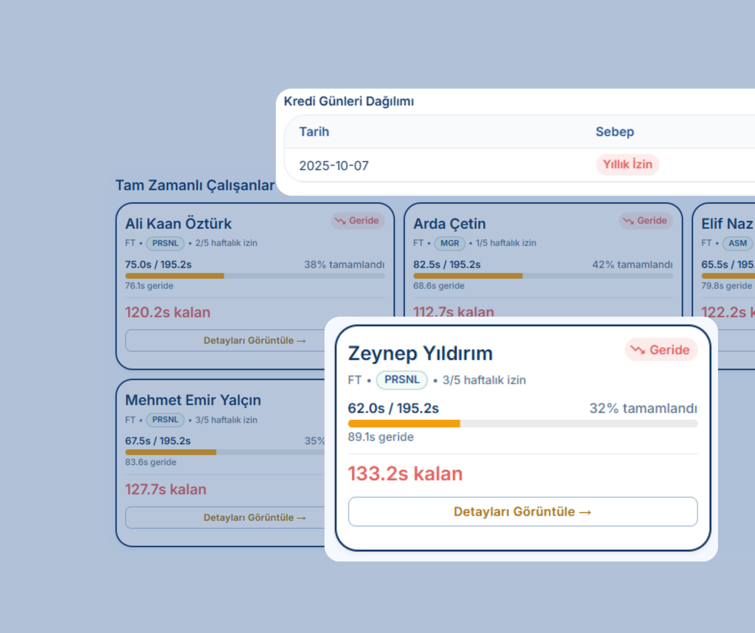Screen dimensions: 755x633
Task: Click Geride badge on Ali Kaan Öztürk card
Action: click(x=358, y=221)
